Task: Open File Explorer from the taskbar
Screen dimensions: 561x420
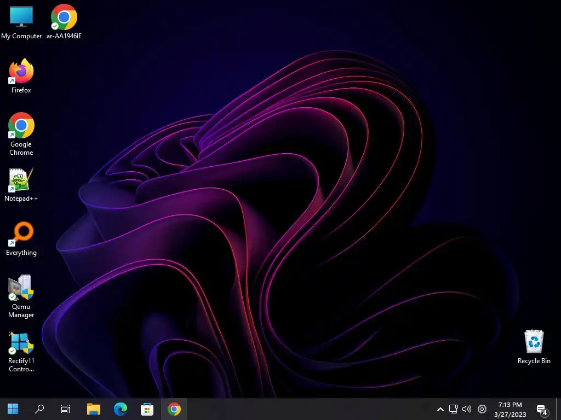Action: tap(93, 409)
